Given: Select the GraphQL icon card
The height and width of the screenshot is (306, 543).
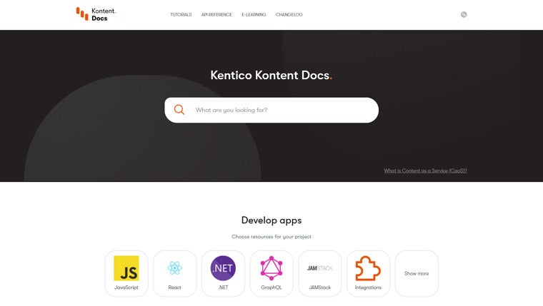Looking at the screenshot, I should (271, 273).
